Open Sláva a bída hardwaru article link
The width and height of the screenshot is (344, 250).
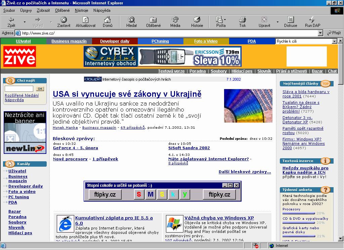coord(306,94)
